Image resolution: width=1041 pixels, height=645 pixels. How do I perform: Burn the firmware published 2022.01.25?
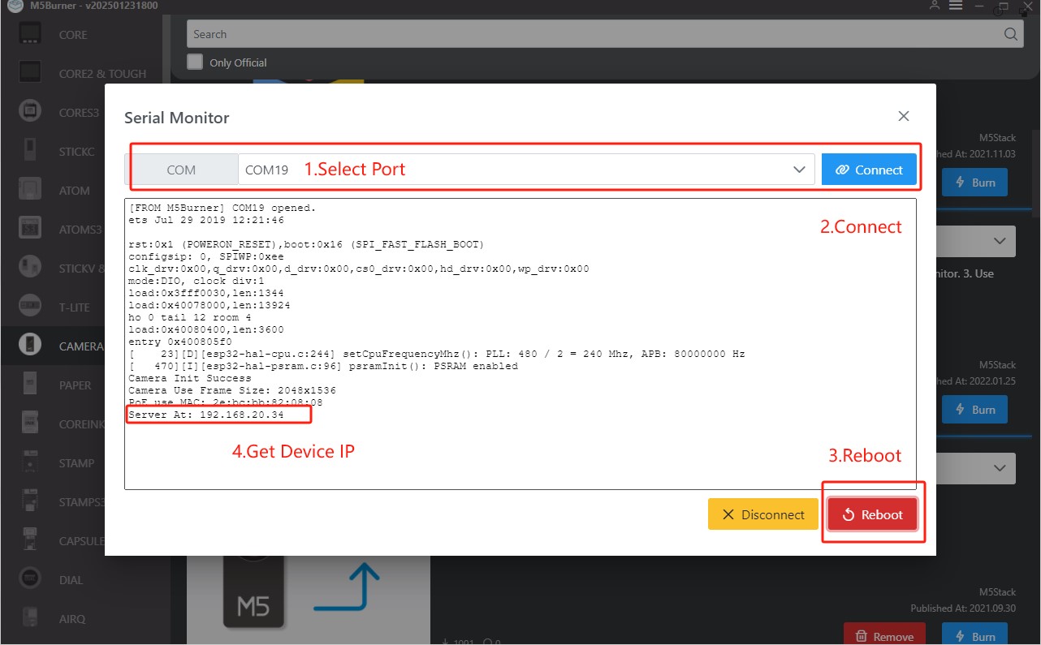coord(974,410)
